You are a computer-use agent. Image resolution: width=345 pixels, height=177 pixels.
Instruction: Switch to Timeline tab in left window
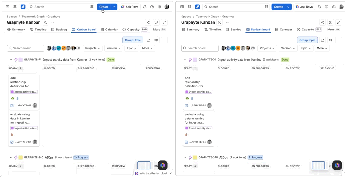pyautogui.click(x=38, y=30)
